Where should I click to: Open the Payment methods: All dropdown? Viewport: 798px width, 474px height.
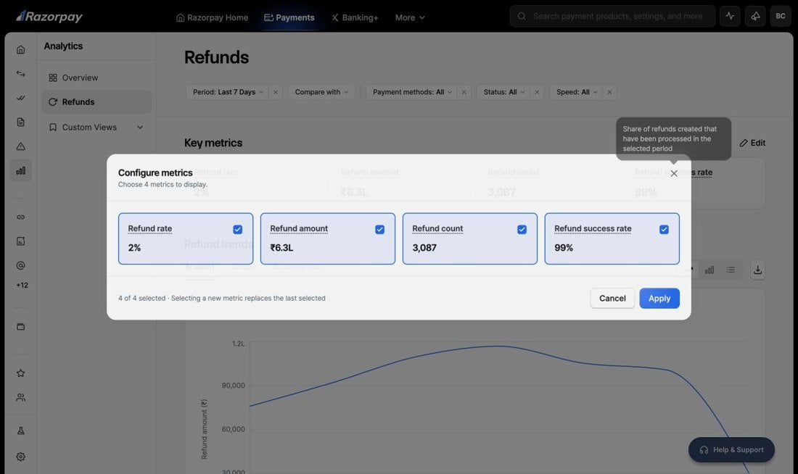click(412, 92)
